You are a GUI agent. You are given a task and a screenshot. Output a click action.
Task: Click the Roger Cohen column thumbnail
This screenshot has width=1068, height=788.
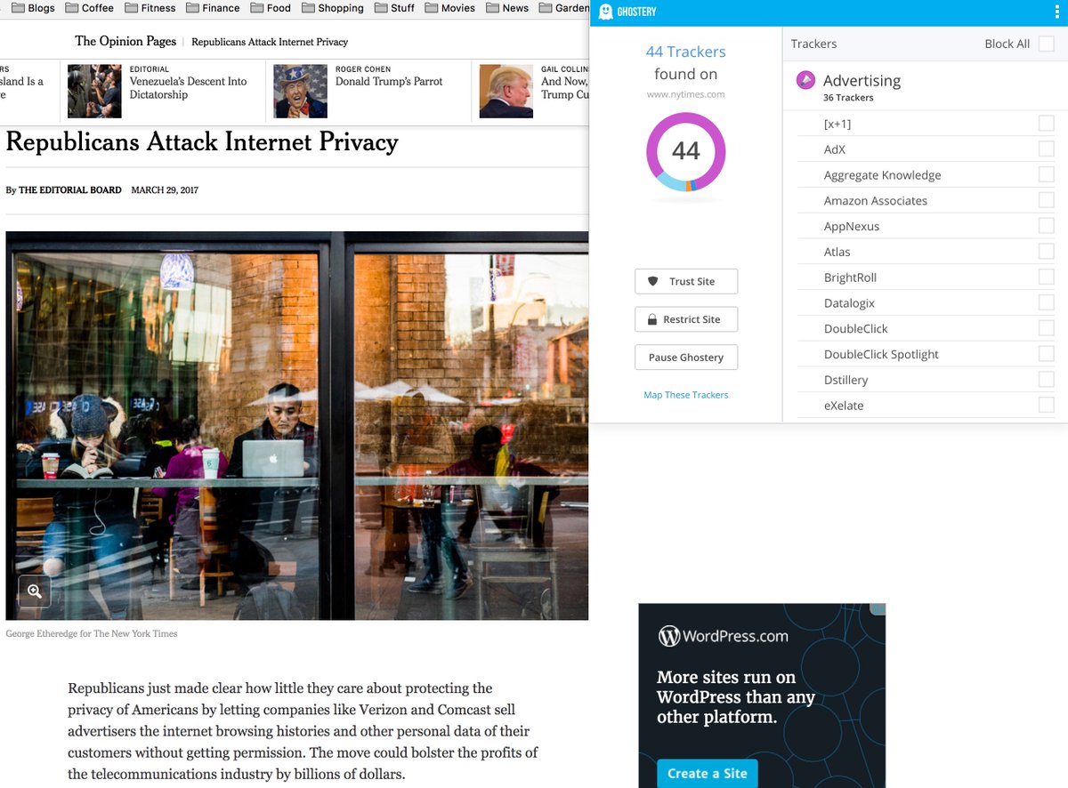tap(300, 91)
